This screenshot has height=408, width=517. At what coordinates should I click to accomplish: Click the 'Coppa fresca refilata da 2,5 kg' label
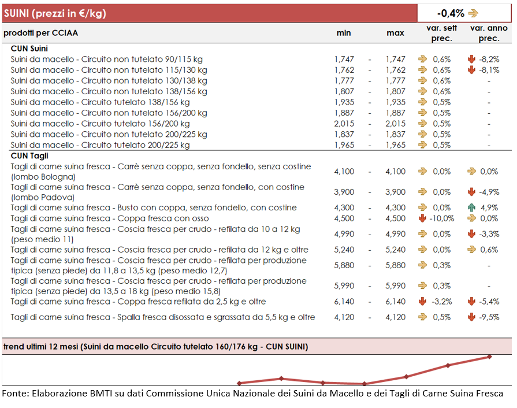pos(138,302)
